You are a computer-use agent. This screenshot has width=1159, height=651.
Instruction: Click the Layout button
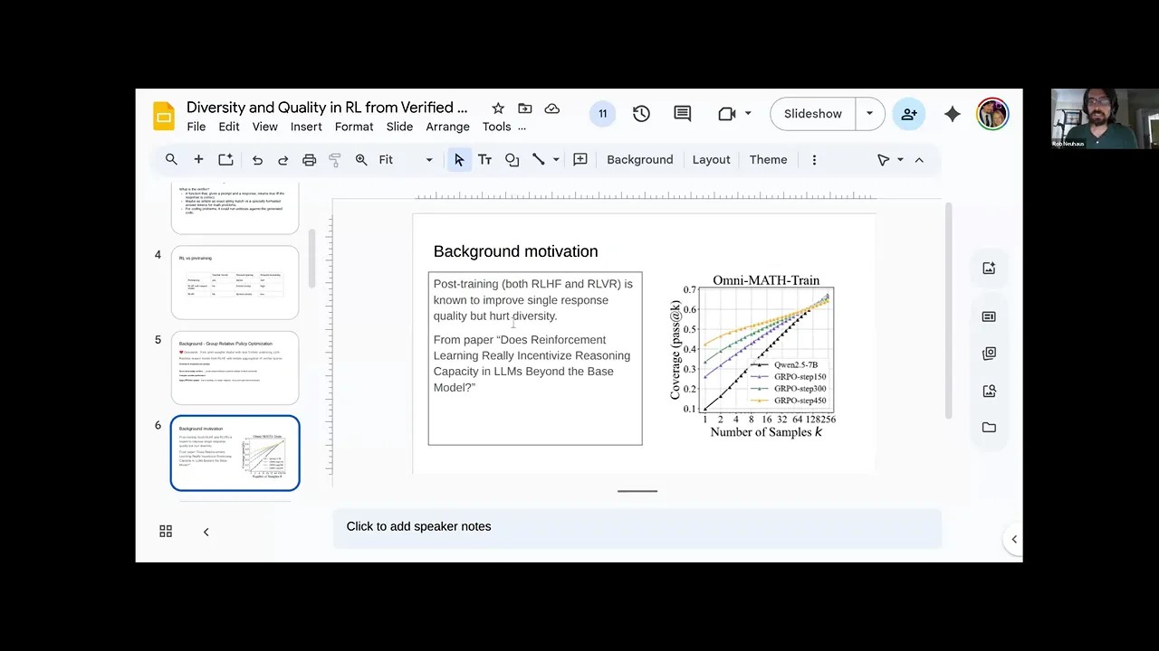coord(711,160)
